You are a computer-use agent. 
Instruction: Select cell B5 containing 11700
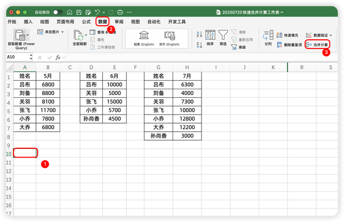tap(48, 110)
